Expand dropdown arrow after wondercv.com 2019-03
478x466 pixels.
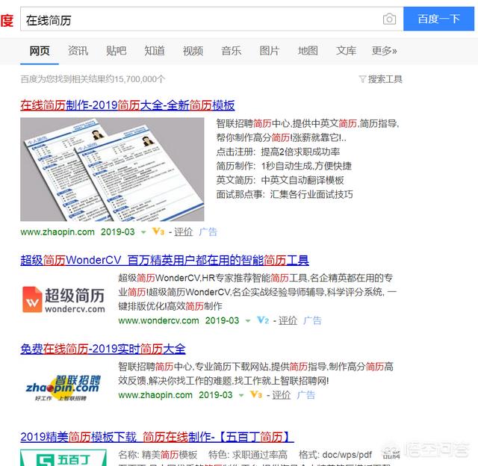(248, 321)
